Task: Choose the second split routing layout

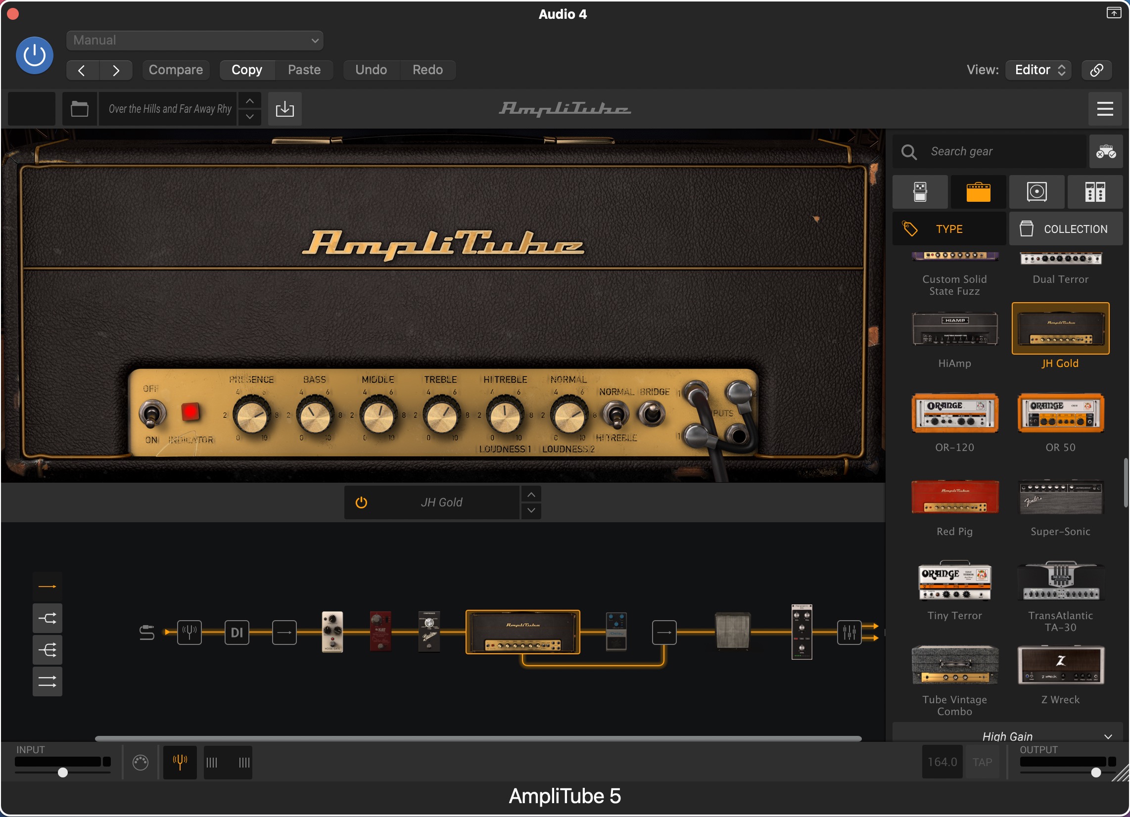Action: click(47, 619)
